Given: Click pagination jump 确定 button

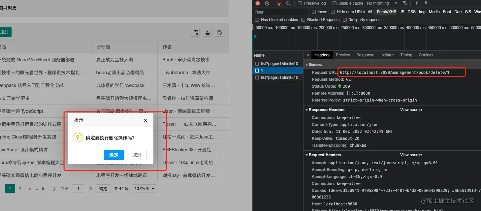Looking at the screenshot, I should tap(103, 189).
